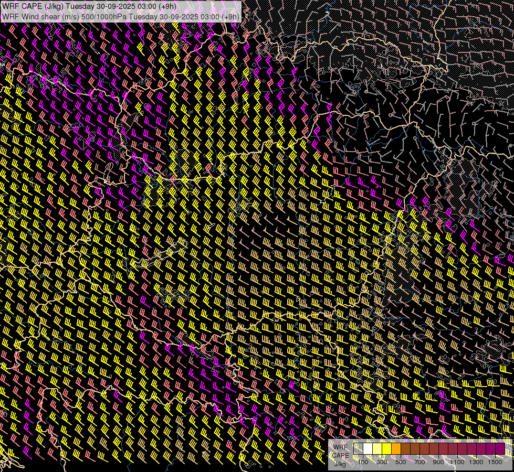Select the 1100 tick label in the legend
Screen dimensions: 514x472
pyautogui.click(x=457, y=462)
